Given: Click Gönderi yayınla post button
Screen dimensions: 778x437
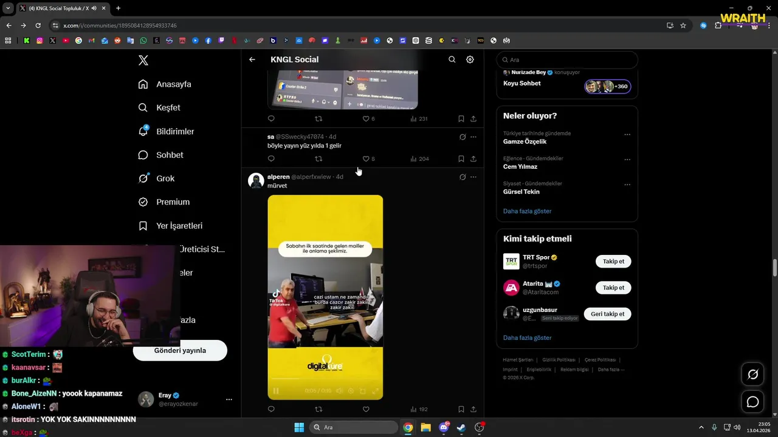Looking at the screenshot, I should [x=180, y=350].
